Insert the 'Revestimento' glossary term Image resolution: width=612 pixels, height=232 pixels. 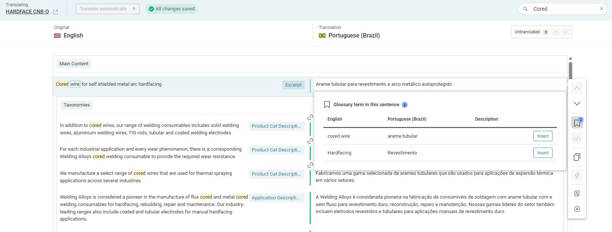click(542, 153)
